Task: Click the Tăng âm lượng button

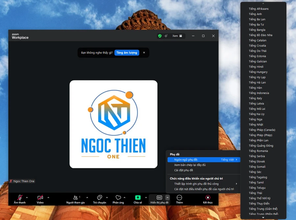Action: pyautogui.click(x=127, y=52)
